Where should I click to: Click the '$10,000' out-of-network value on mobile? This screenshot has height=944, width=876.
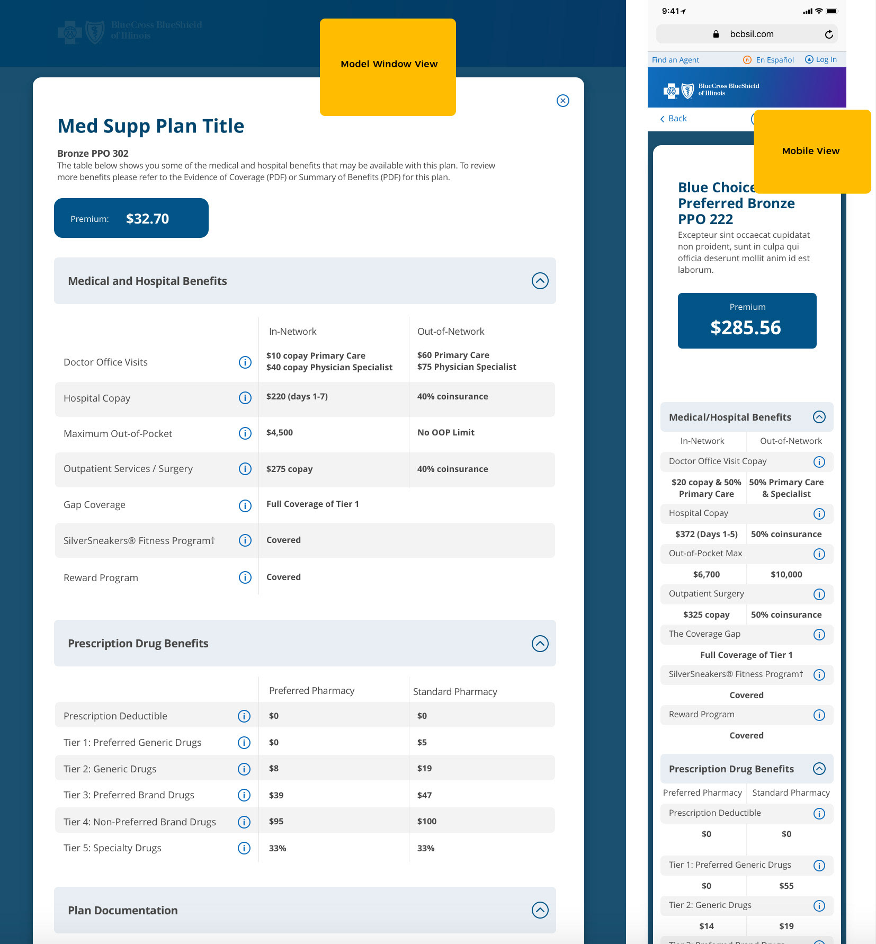point(786,575)
